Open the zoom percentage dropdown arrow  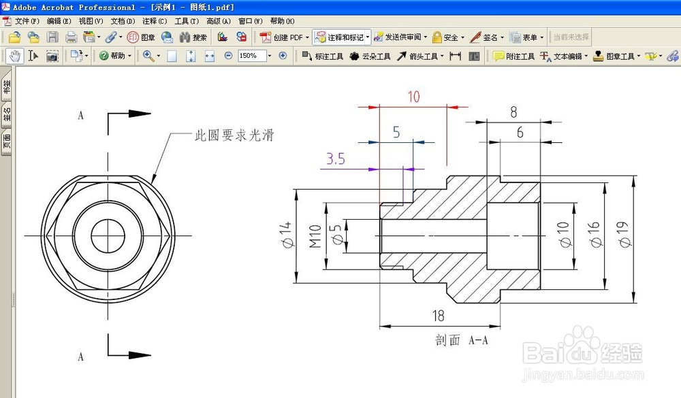270,56
